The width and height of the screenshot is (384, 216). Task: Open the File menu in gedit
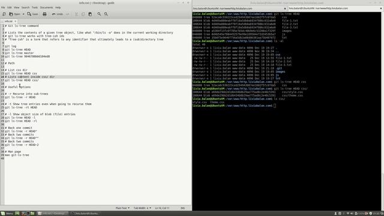[x=3, y=8]
